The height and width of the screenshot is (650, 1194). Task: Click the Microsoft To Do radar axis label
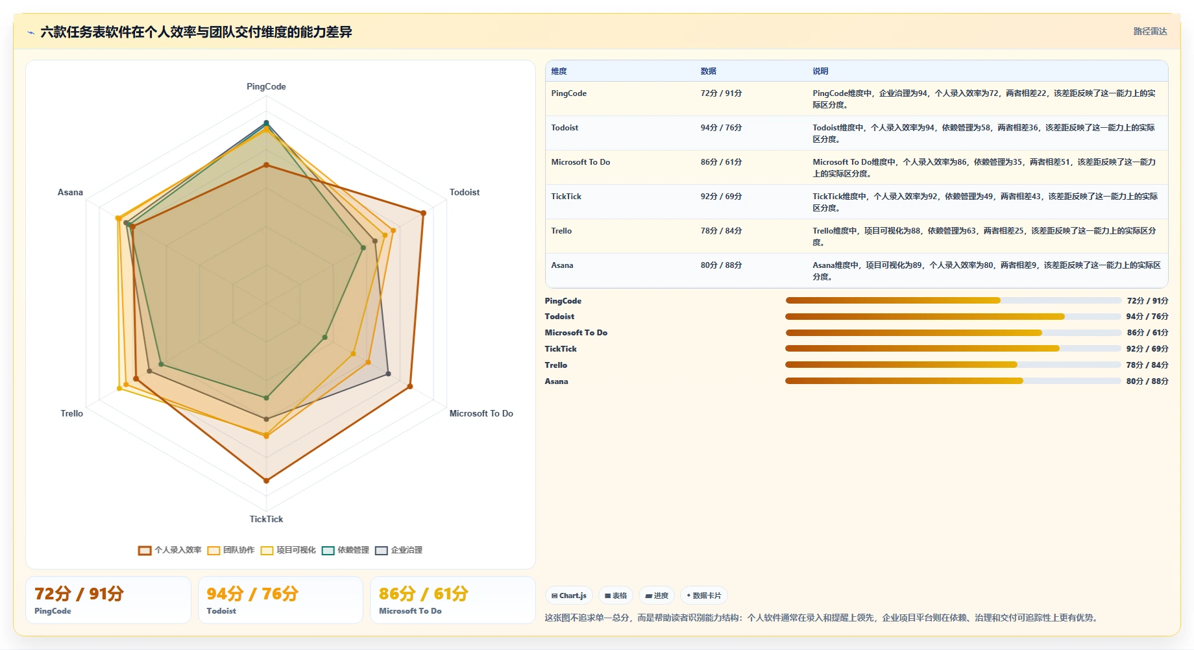481,413
